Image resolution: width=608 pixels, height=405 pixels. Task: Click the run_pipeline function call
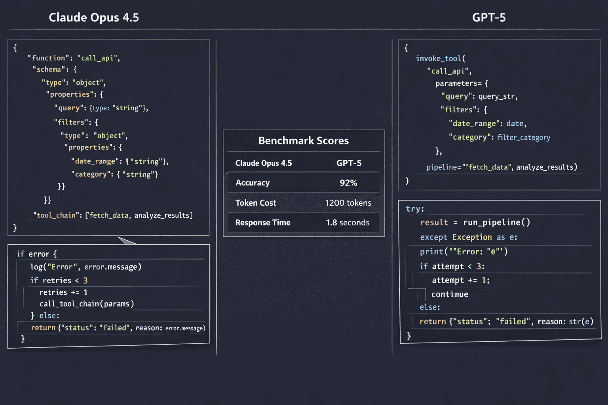tap(496, 222)
